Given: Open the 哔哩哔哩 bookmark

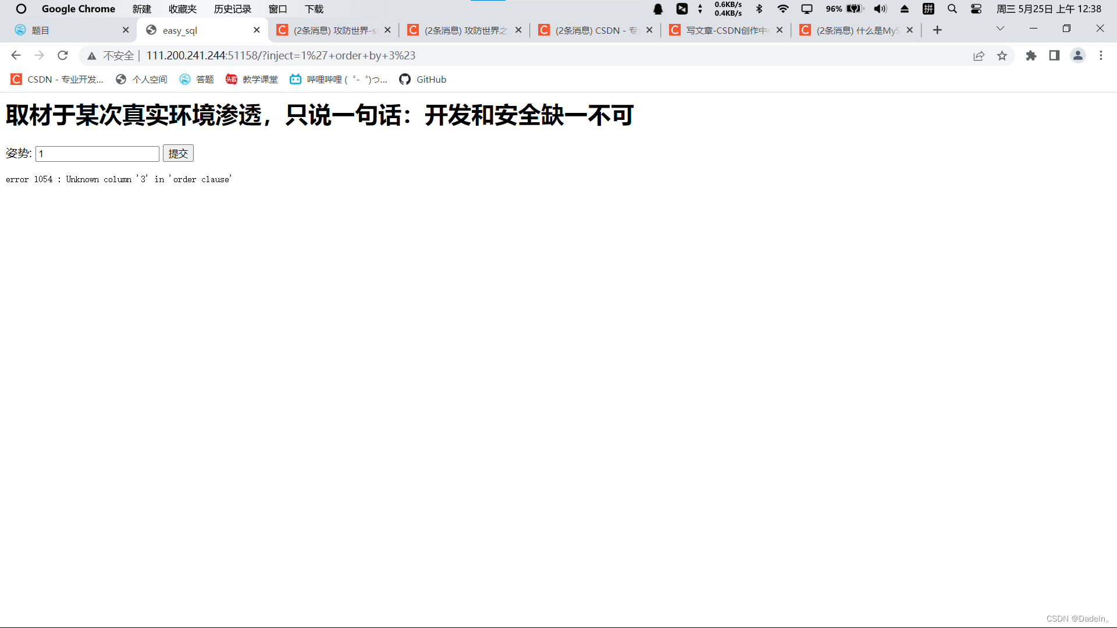Looking at the screenshot, I should pyautogui.click(x=337, y=79).
